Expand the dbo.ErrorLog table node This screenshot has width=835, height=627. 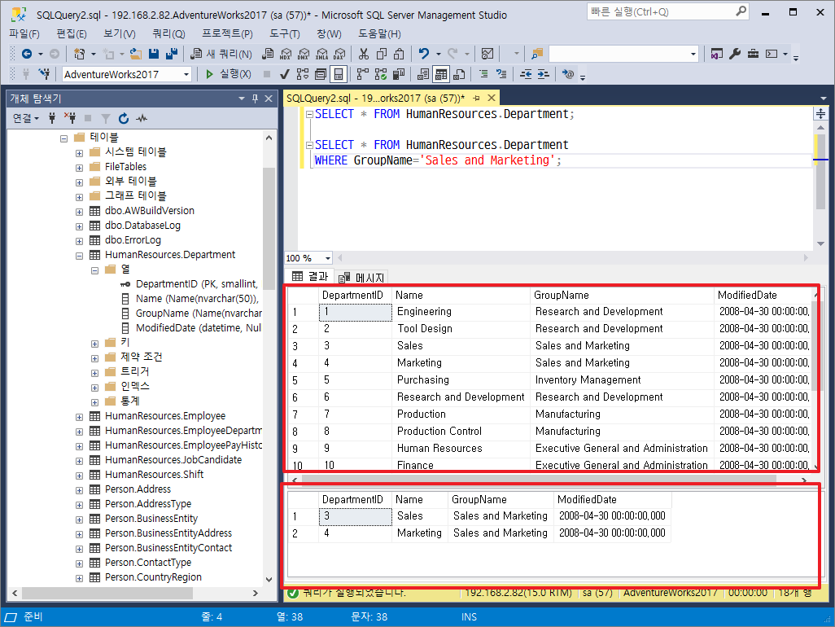coord(79,241)
